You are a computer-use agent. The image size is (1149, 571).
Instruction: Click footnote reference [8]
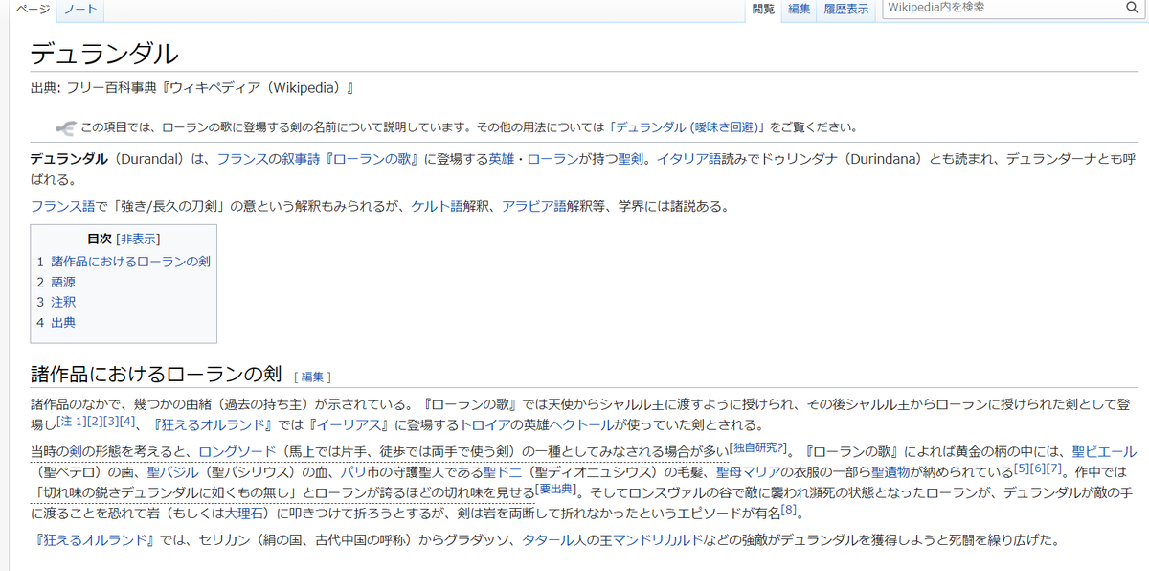pos(788,509)
